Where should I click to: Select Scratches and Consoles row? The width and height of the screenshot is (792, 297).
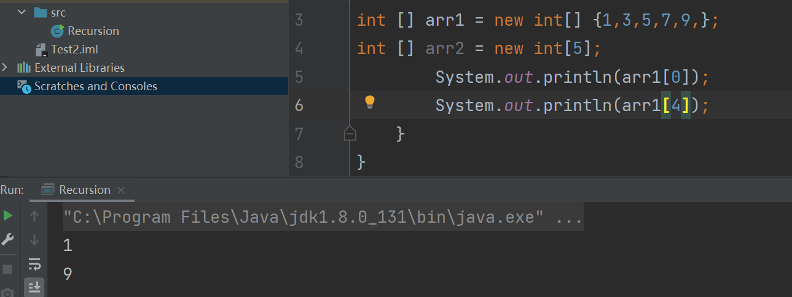[144, 86]
